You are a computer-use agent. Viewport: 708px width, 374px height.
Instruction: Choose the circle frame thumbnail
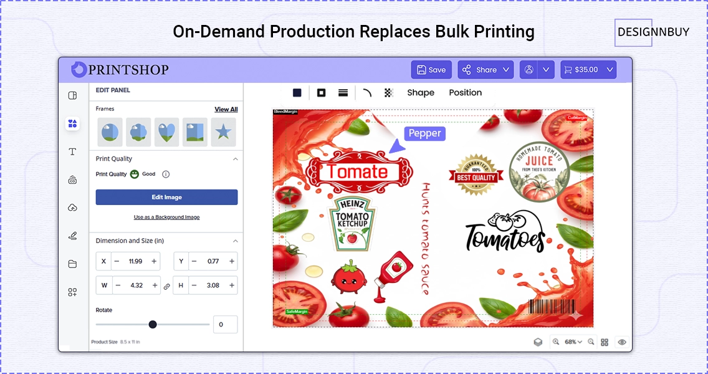pyautogui.click(x=110, y=132)
